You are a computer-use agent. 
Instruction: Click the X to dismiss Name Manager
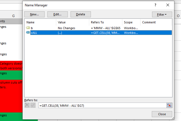168,5
